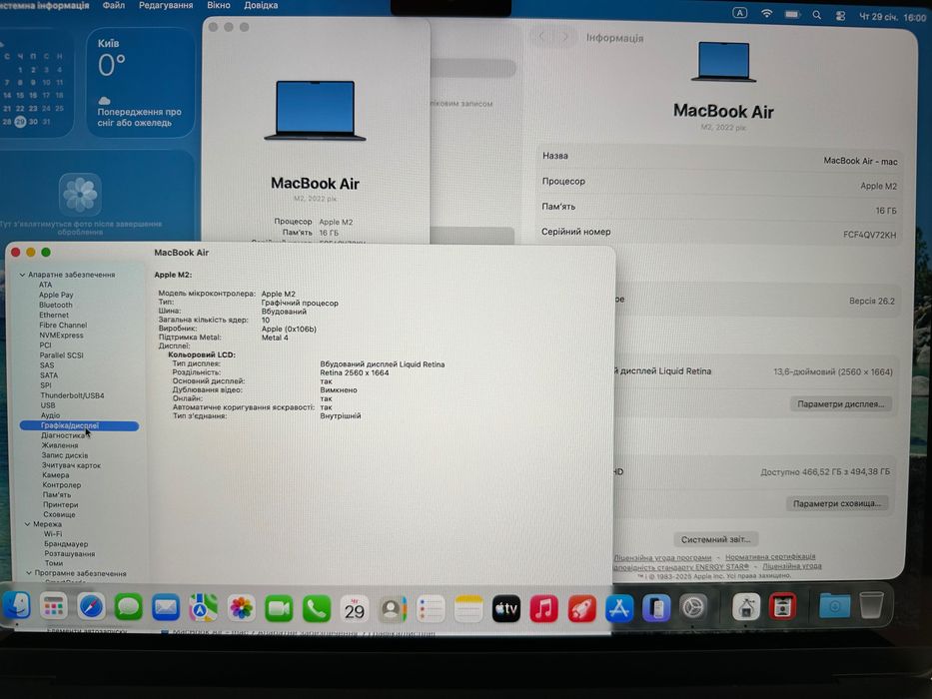Open Maps app in Dock
The height and width of the screenshot is (699, 932).
[203, 607]
